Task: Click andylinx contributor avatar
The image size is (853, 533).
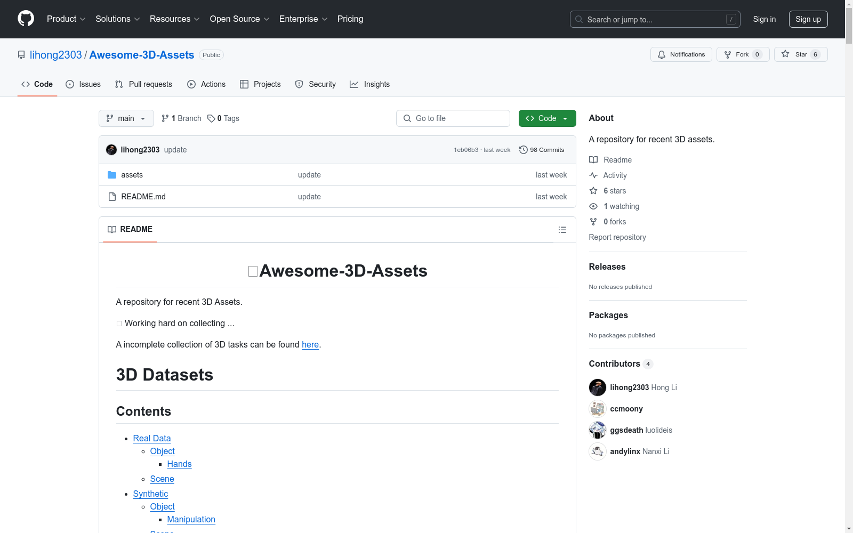Action: point(598,451)
